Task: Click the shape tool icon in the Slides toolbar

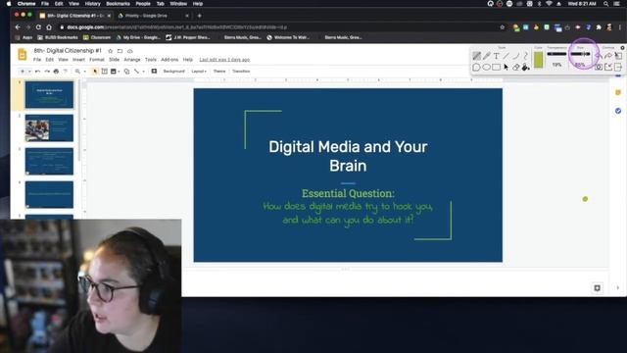Action: click(126, 72)
